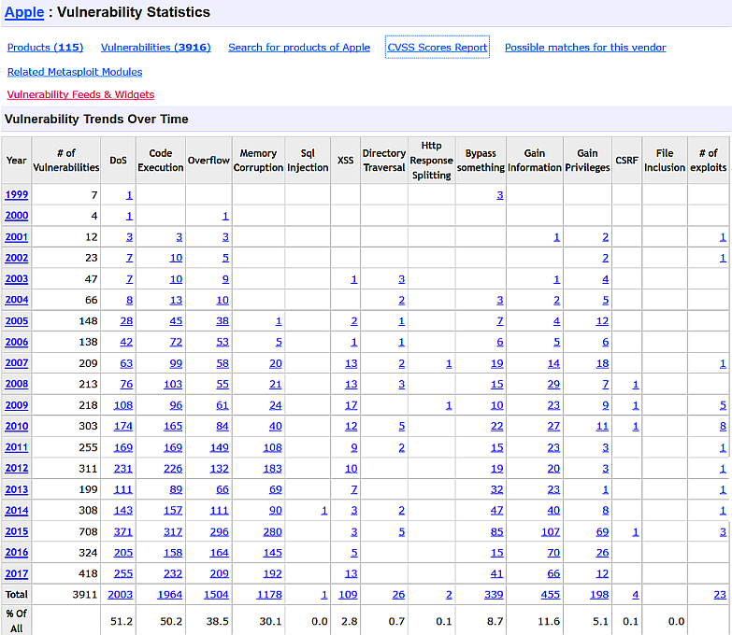Screen dimensions: 732x635
Task: Open year 2014 link
Action: tap(17, 511)
